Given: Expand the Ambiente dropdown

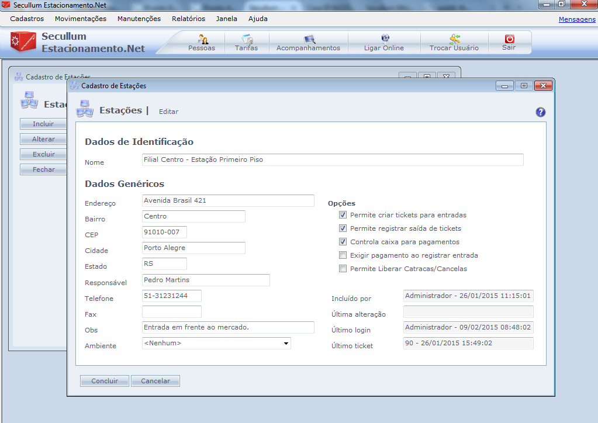Looking at the screenshot, I should pos(286,344).
